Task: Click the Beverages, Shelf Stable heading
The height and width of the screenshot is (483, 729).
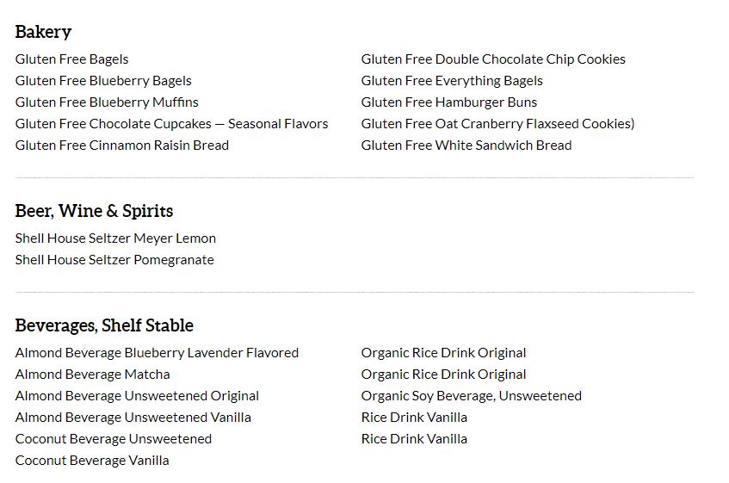Action: pos(104,325)
